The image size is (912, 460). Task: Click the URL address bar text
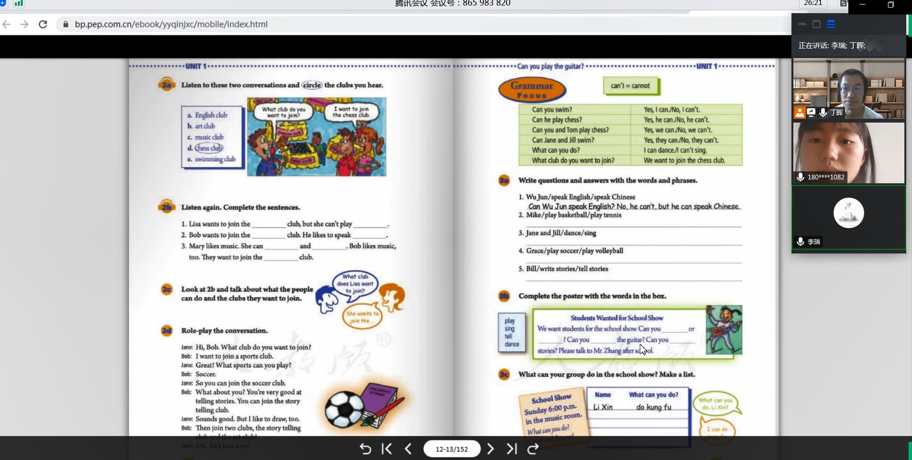pyautogui.click(x=171, y=24)
